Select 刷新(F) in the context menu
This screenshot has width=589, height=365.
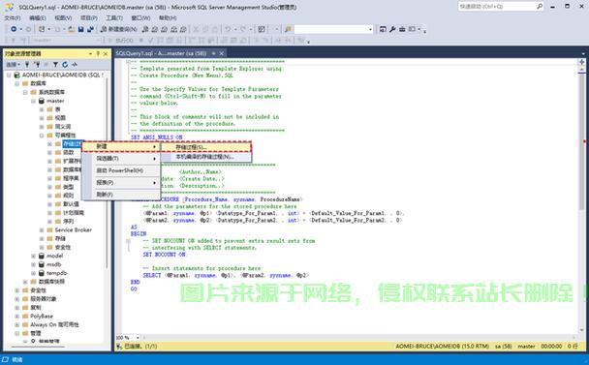(121, 195)
